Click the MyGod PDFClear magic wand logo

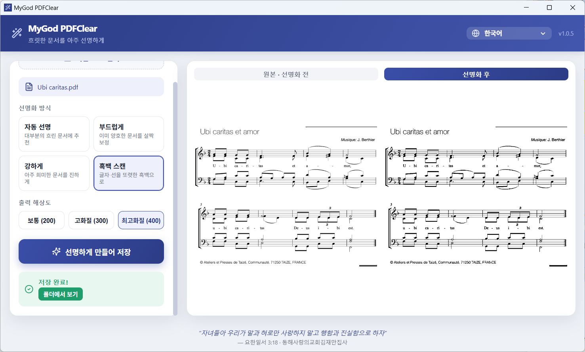tap(17, 33)
